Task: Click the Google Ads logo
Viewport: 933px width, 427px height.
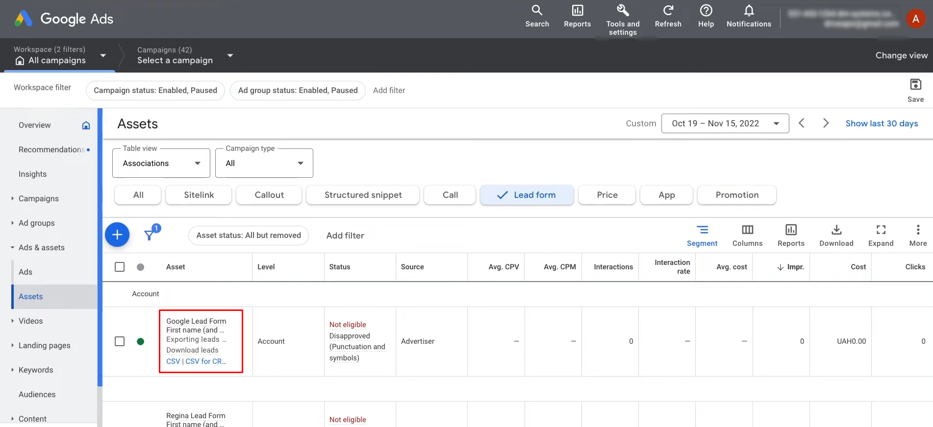Action: (64, 19)
